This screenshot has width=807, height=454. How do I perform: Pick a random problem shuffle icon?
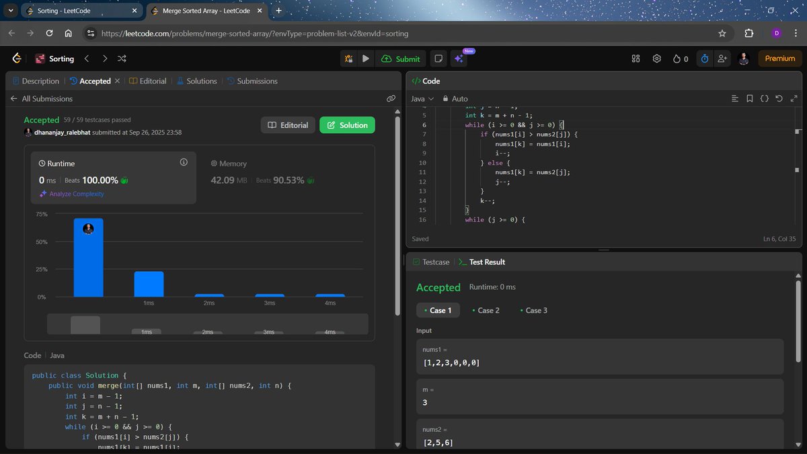[x=122, y=59]
